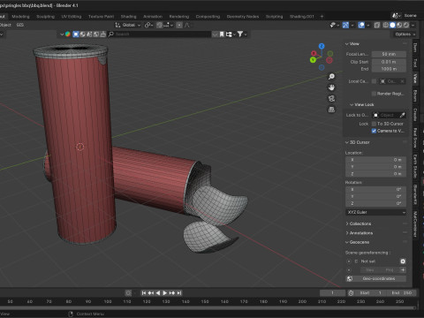Play the animation in reverse

158,293
